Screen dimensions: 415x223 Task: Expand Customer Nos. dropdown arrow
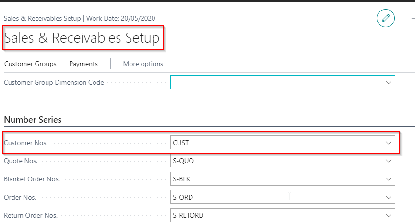click(388, 143)
